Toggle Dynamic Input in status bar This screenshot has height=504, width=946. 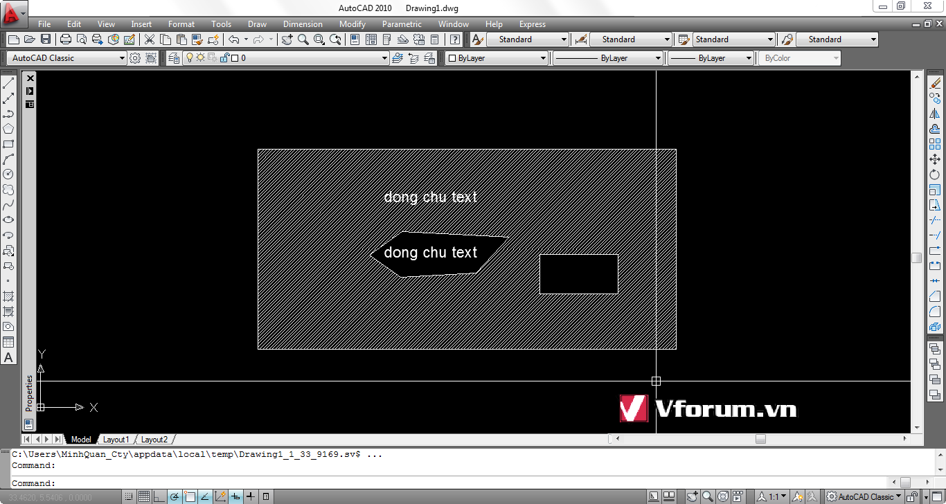pyautogui.click(x=235, y=496)
